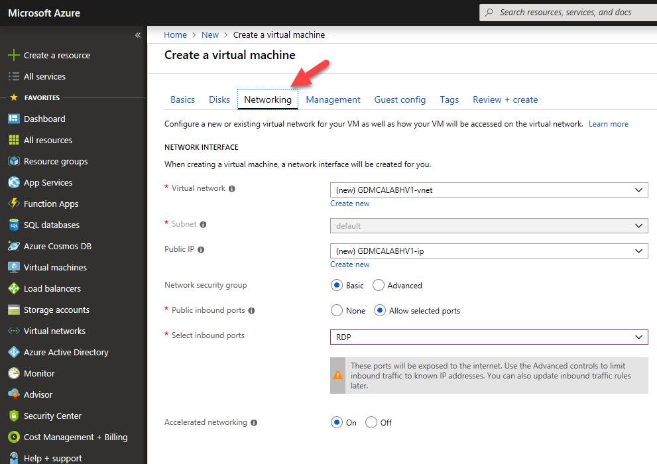
Task: Click the Monitor gauge icon
Action: pos(14,373)
